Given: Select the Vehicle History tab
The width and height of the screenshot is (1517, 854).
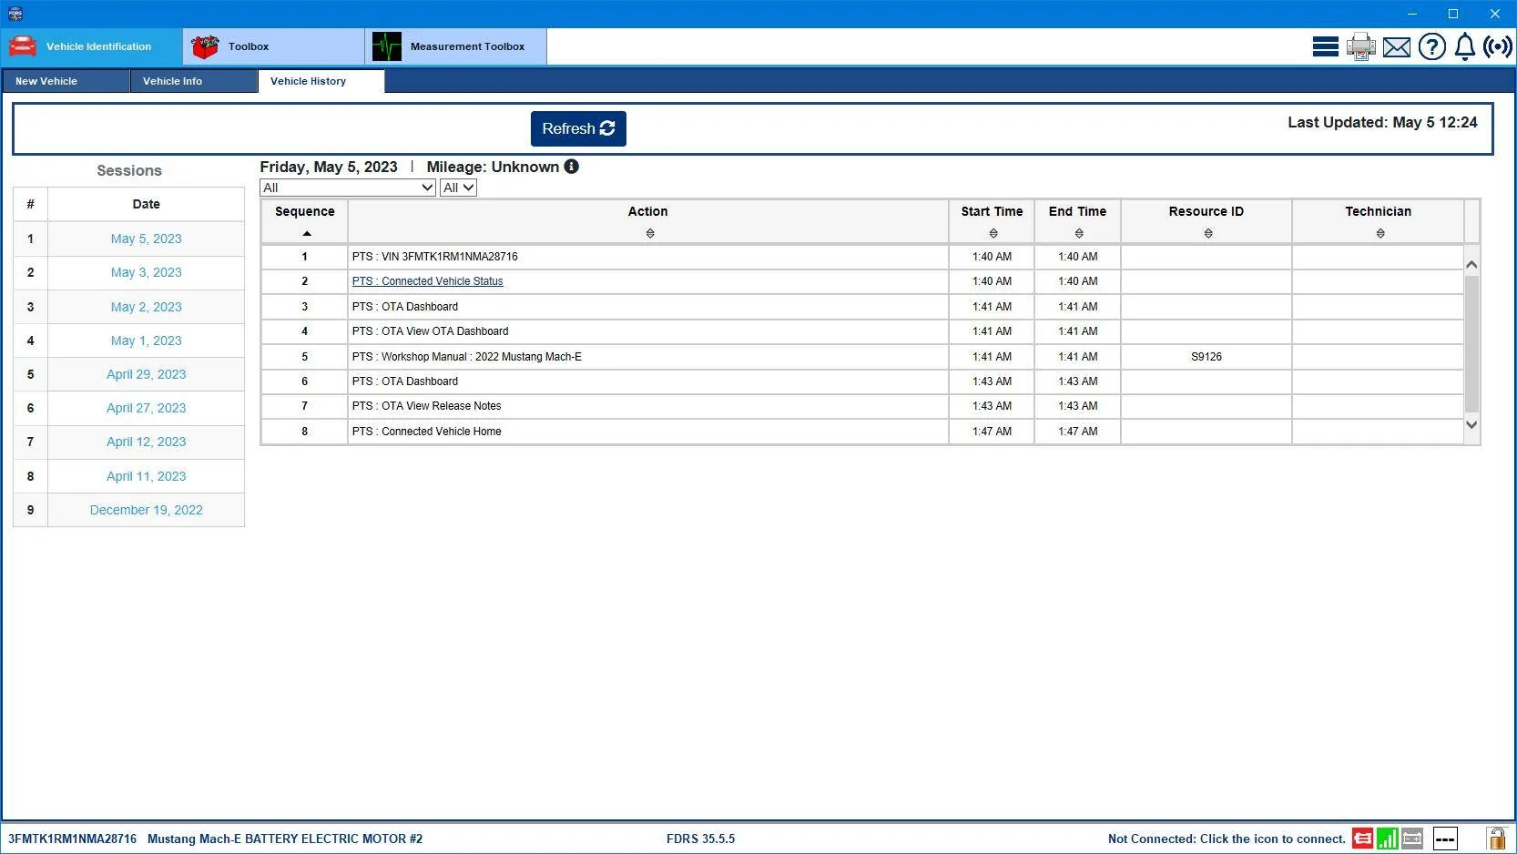Looking at the screenshot, I should [x=321, y=81].
